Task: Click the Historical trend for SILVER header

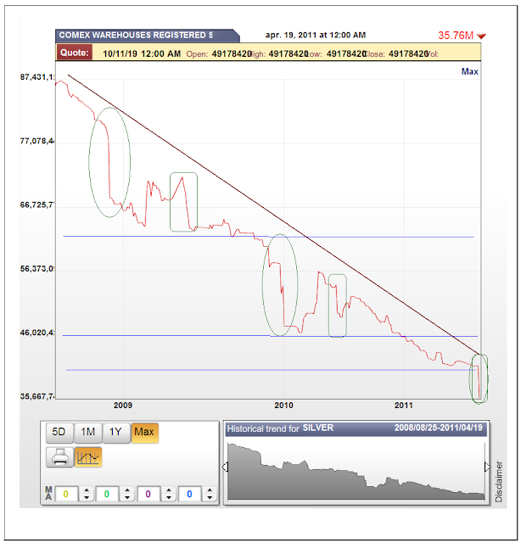Action: 280,428
